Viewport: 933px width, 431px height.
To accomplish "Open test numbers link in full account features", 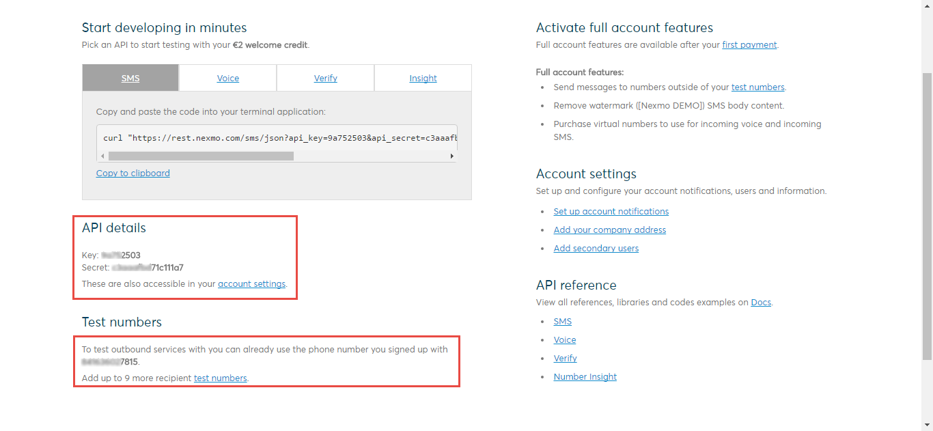I will tap(757, 87).
